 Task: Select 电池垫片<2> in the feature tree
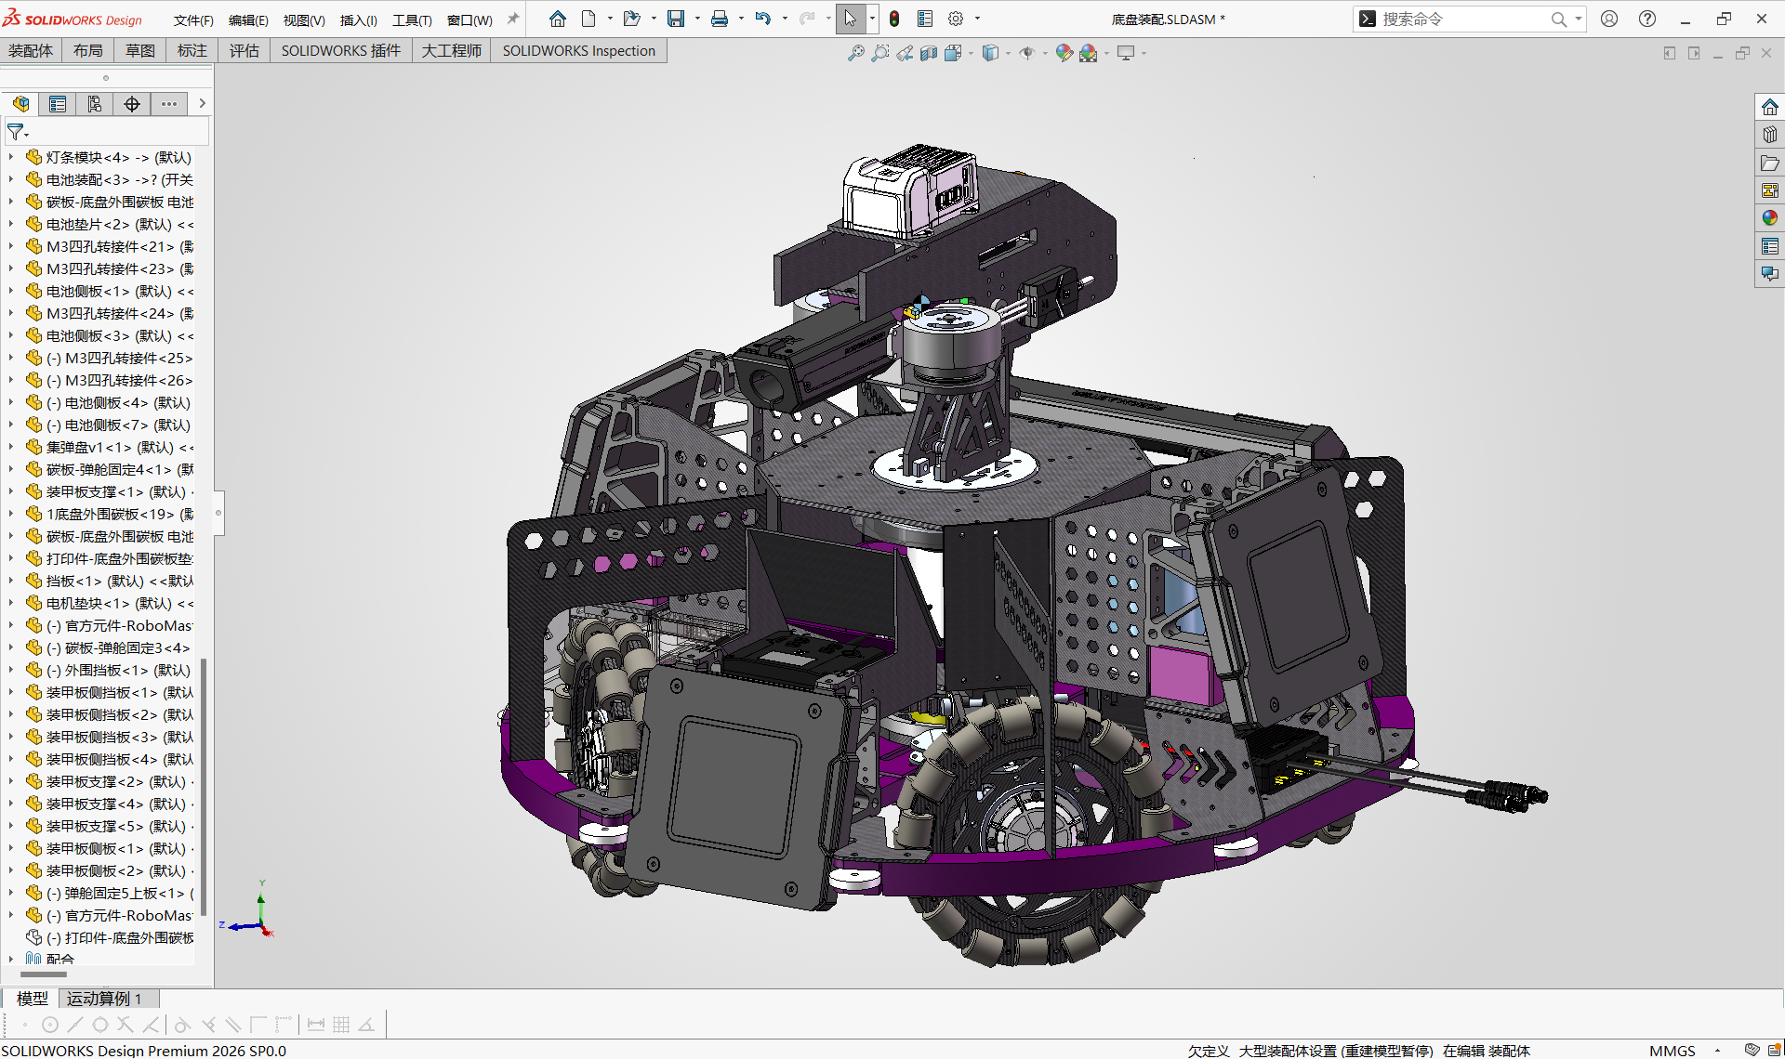pyautogui.click(x=119, y=224)
